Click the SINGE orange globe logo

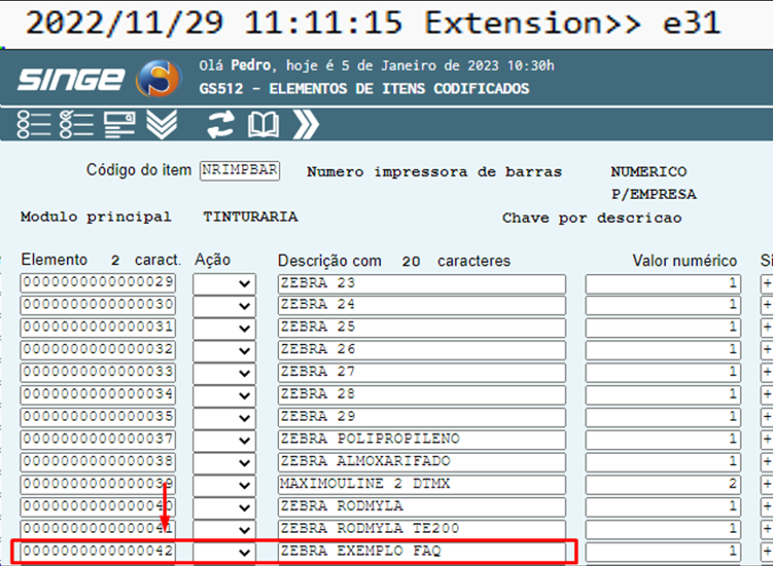pyautogui.click(x=158, y=80)
